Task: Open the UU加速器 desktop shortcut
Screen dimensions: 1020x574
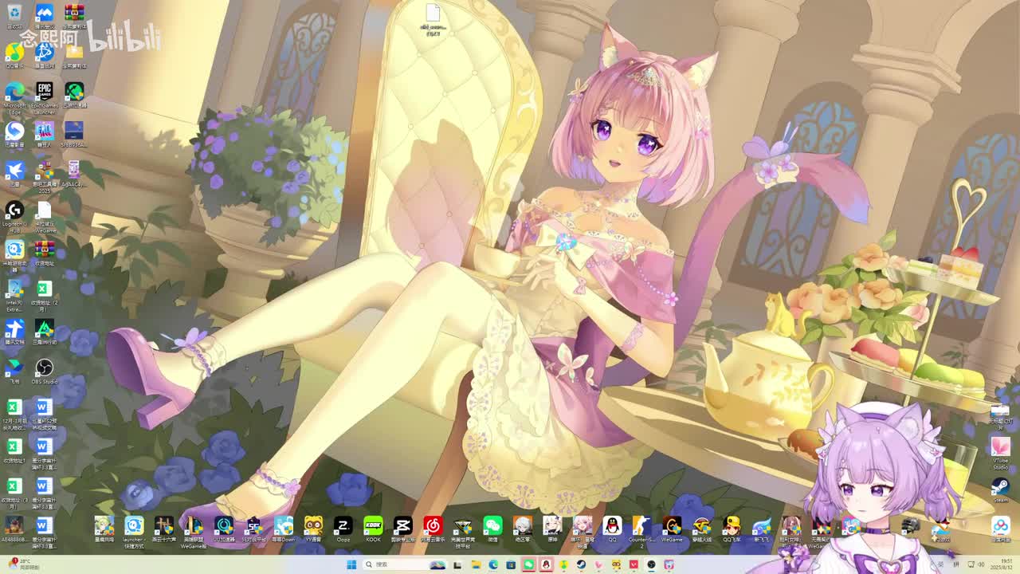Action: [x=224, y=530]
